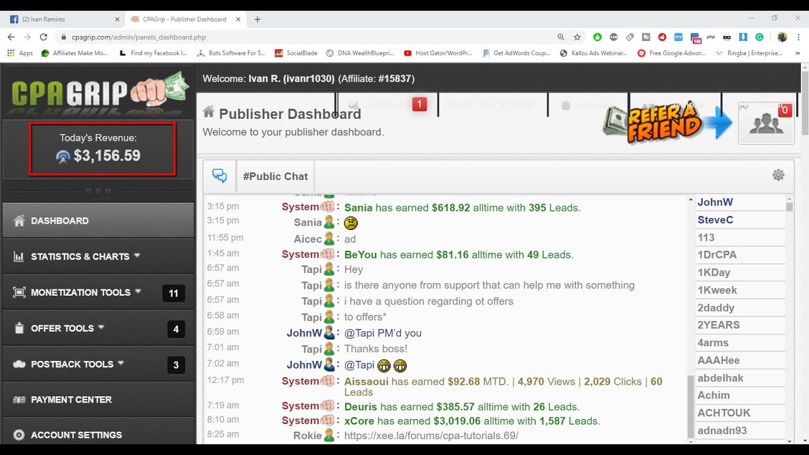The height and width of the screenshot is (455, 809).
Task: Click the Monetization Tools count badge 11
Action: pyautogui.click(x=173, y=293)
